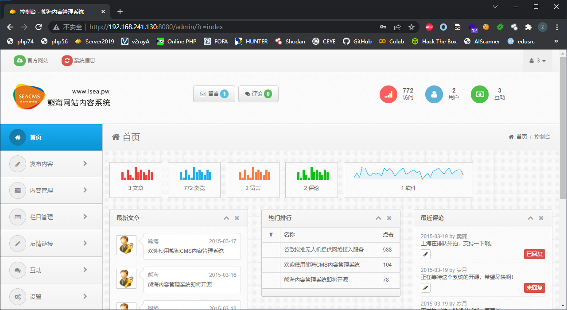Open a new browser tab
This screenshot has width=567, height=310.
(x=120, y=12)
